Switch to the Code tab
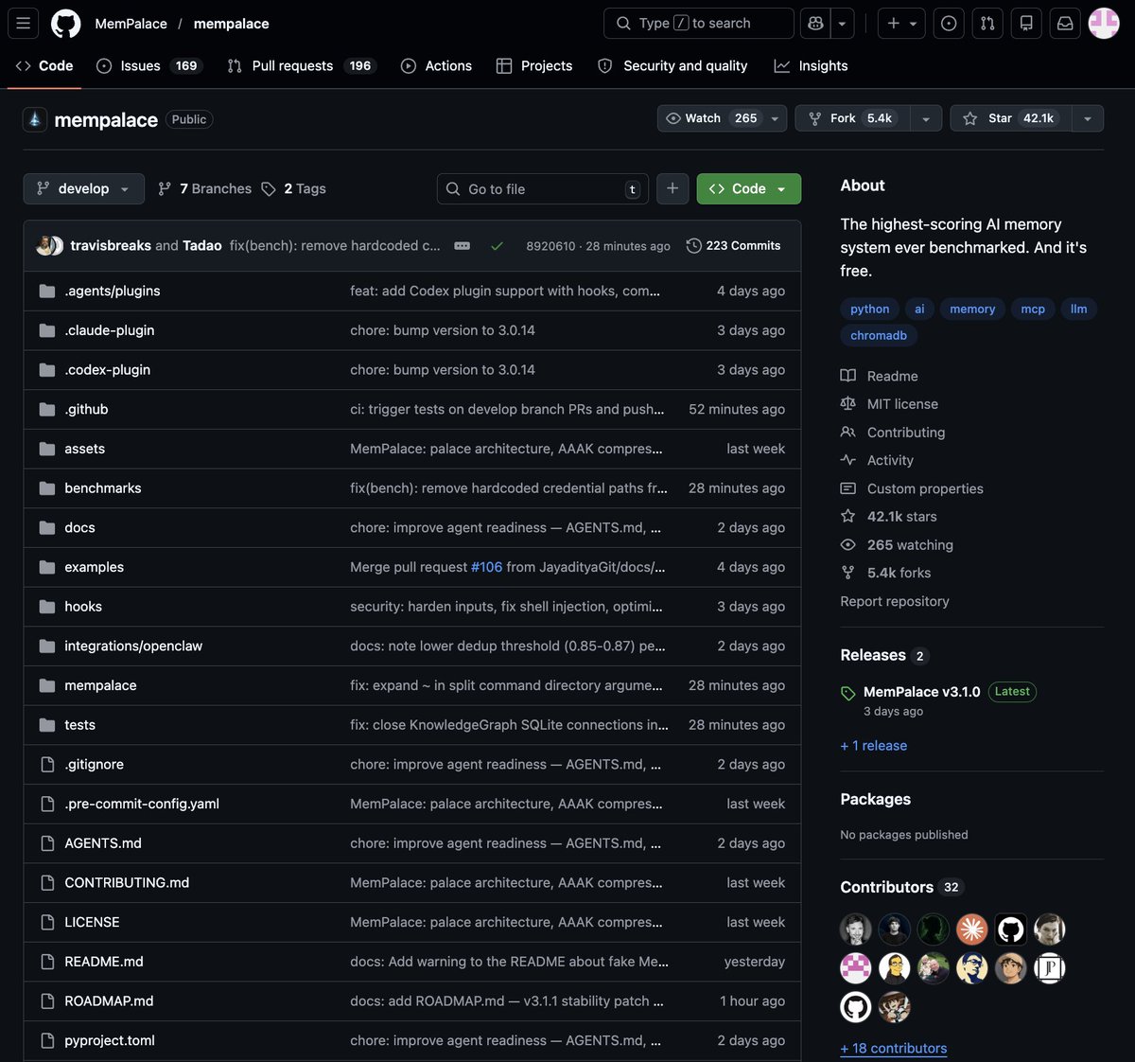 [x=44, y=66]
